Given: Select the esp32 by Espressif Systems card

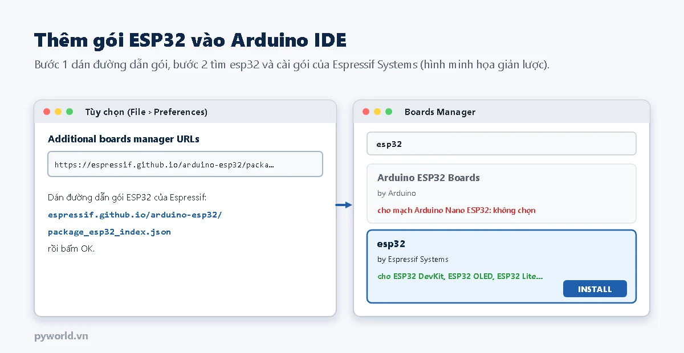Looking at the screenshot, I should (501, 266).
